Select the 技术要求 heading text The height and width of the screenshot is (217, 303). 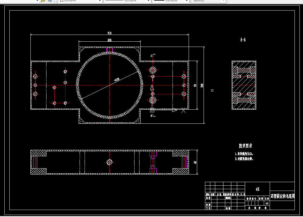(245, 146)
